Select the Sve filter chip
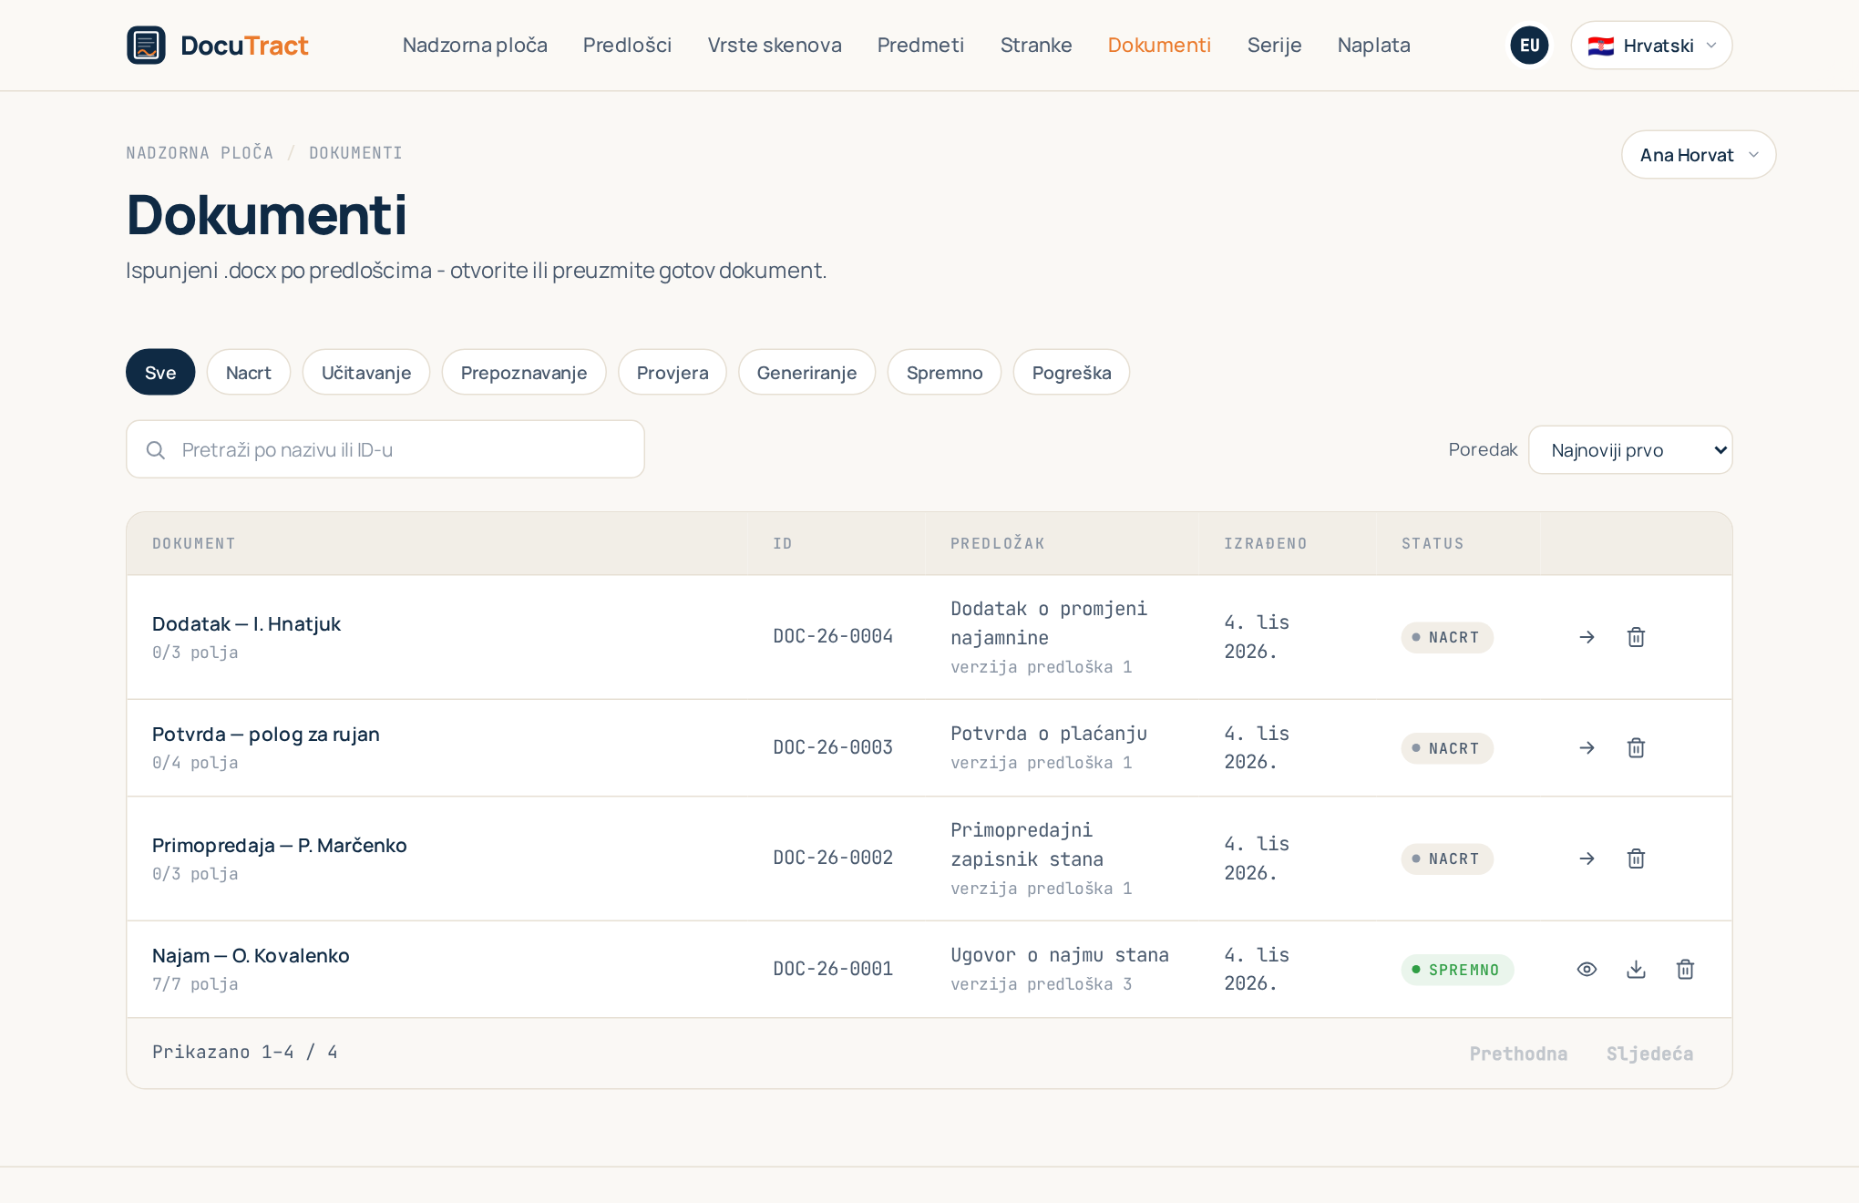The image size is (1859, 1203). (160, 373)
